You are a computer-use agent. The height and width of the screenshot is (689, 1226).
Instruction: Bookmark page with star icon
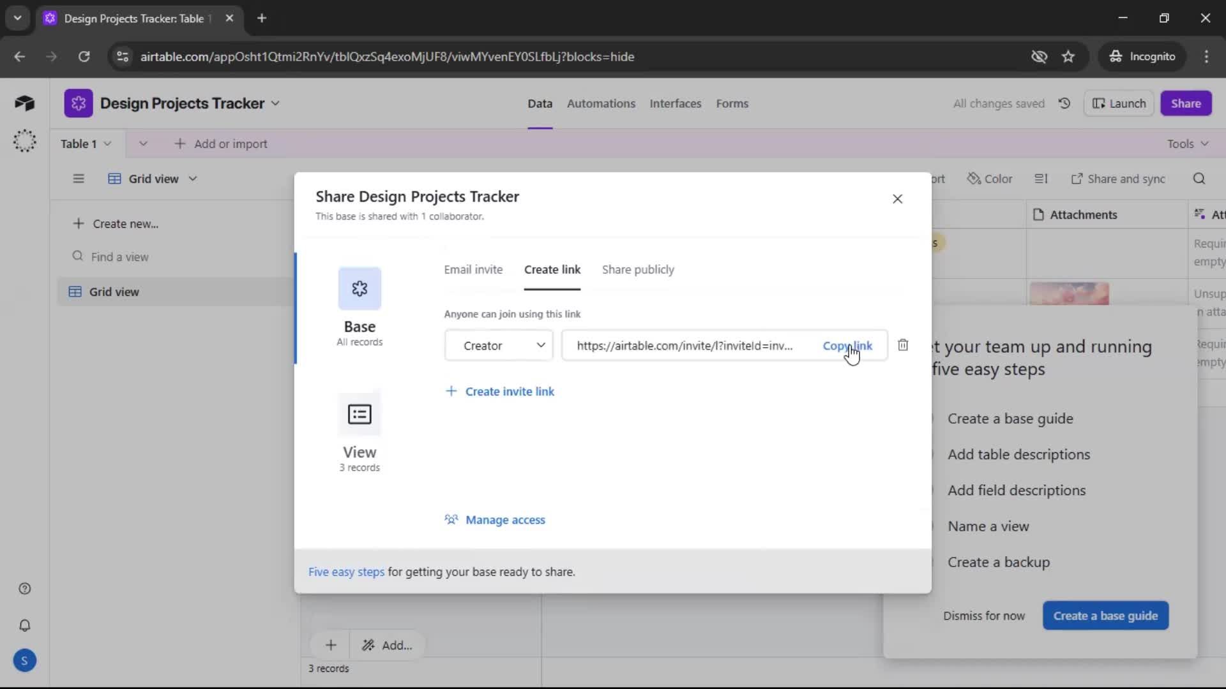pyautogui.click(x=1068, y=57)
